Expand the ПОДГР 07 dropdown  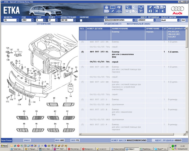pos(56,20)
